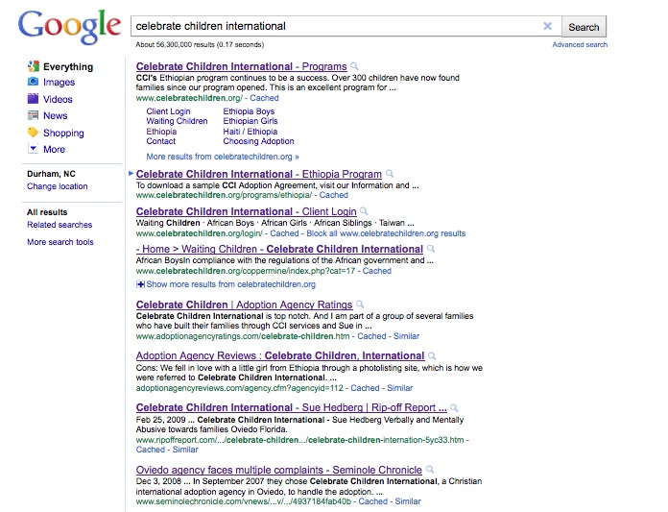The image size is (668, 512).
Task: Click Change location link
Action: click(x=57, y=186)
